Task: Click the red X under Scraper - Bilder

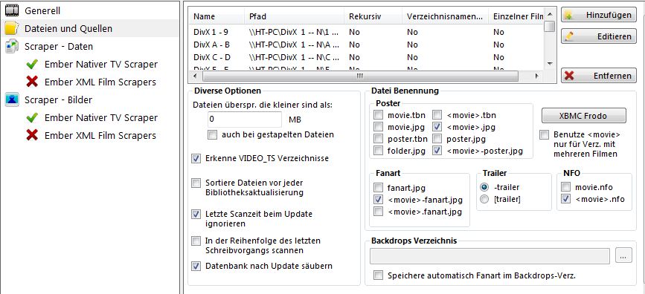Action: point(32,136)
